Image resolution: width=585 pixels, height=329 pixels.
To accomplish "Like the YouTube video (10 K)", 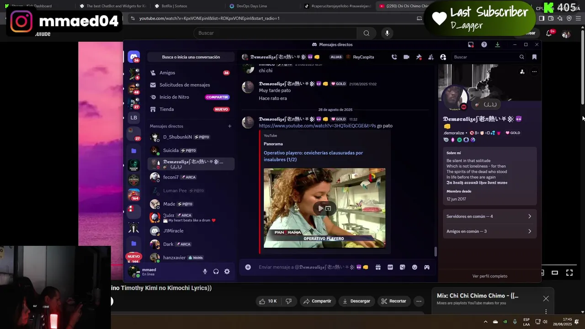I will (268, 301).
